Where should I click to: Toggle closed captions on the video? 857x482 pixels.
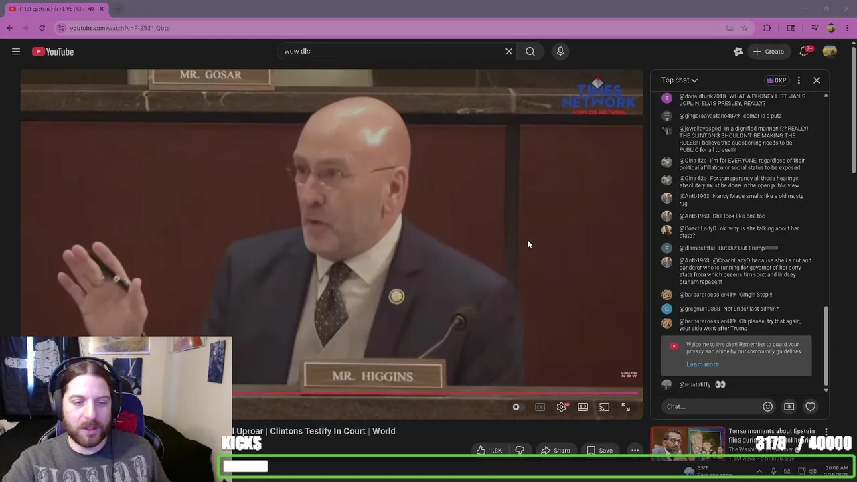point(540,407)
